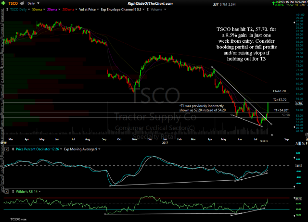Image resolution: width=308 pixels, height=222 pixels.
Task: Open the Daily timeframe dropdown arrow
Action: coord(38,3)
